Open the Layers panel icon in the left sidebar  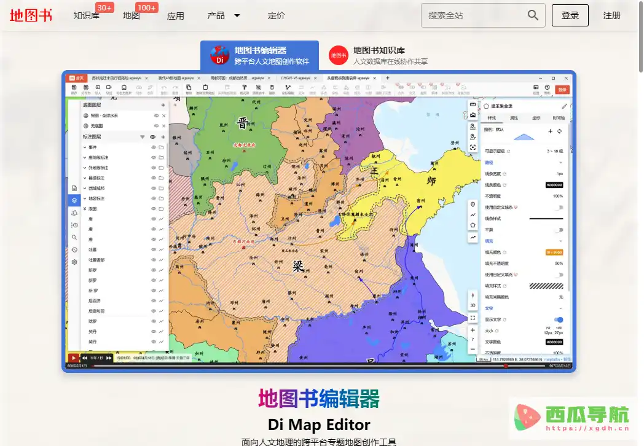coord(74,200)
